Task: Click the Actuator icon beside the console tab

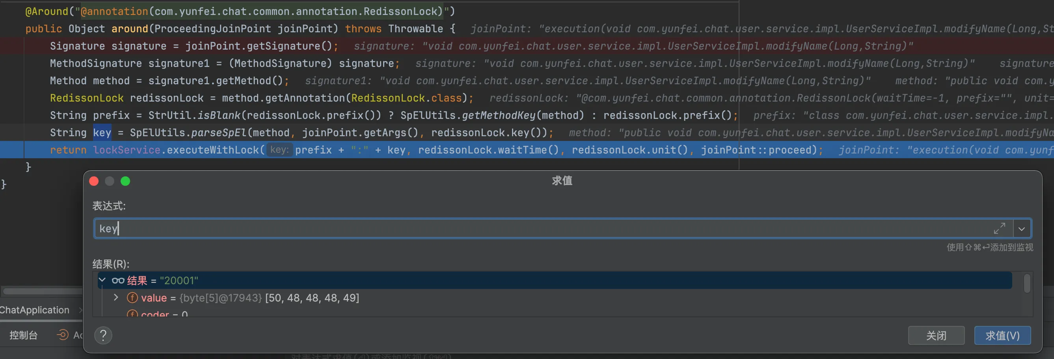Action: [x=63, y=335]
